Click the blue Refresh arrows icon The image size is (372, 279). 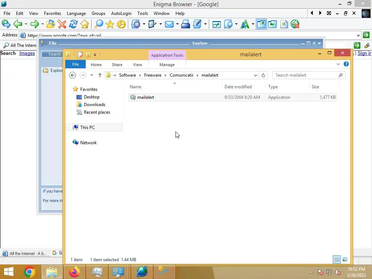click(x=73, y=24)
